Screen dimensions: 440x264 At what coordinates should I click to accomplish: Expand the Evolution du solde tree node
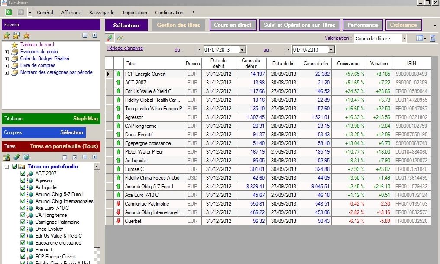[6, 52]
